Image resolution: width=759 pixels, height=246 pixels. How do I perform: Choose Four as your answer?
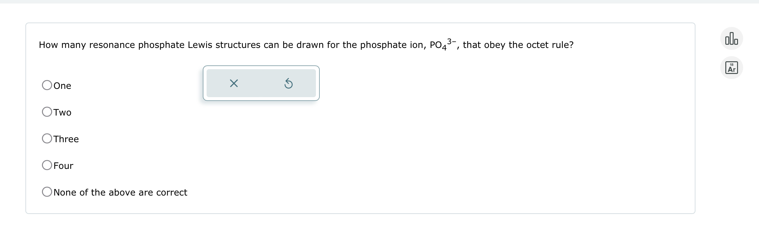[47, 165]
